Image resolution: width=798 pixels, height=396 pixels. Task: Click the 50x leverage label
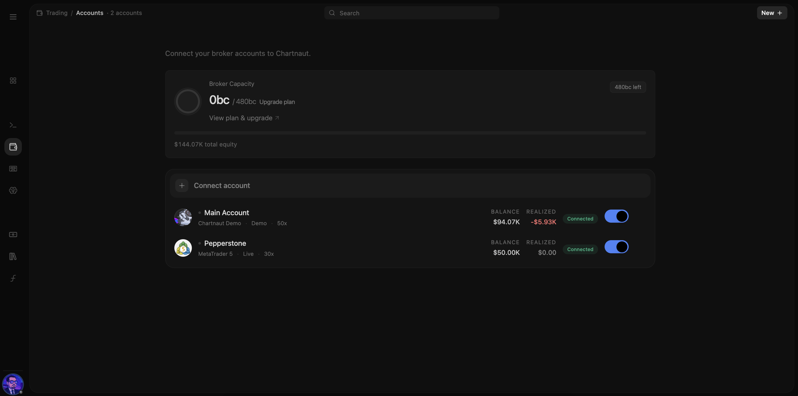pos(282,223)
